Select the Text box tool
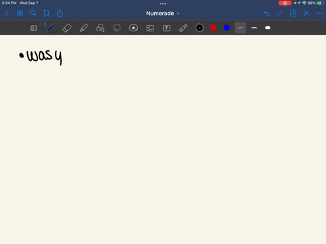 point(166,28)
